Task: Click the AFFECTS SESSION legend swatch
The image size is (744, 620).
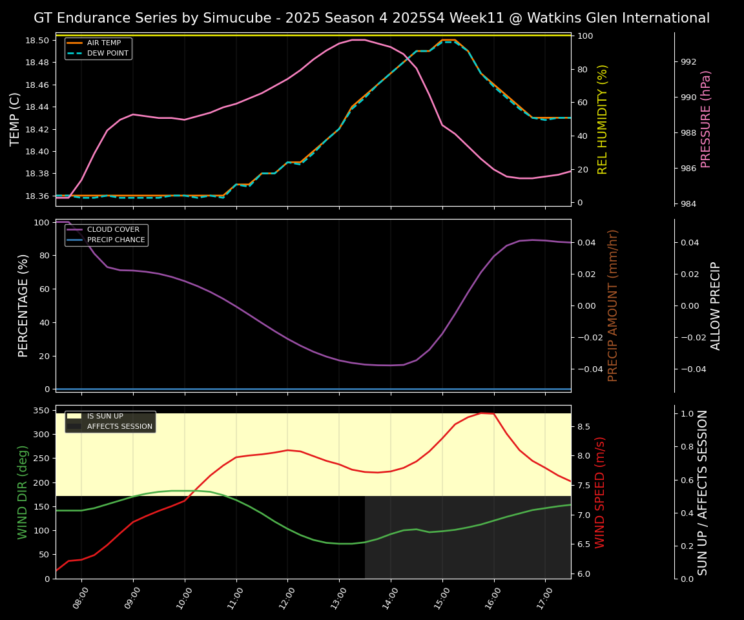Action: (x=74, y=426)
